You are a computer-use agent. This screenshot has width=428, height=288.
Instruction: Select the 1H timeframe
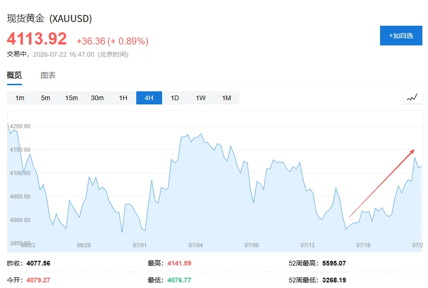pyautogui.click(x=123, y=98)
